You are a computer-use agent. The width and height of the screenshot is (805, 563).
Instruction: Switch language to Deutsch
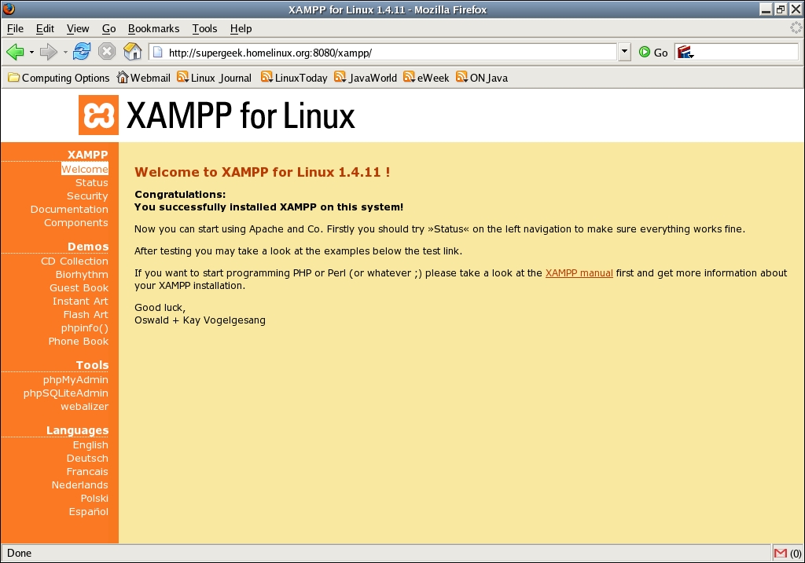87,459
